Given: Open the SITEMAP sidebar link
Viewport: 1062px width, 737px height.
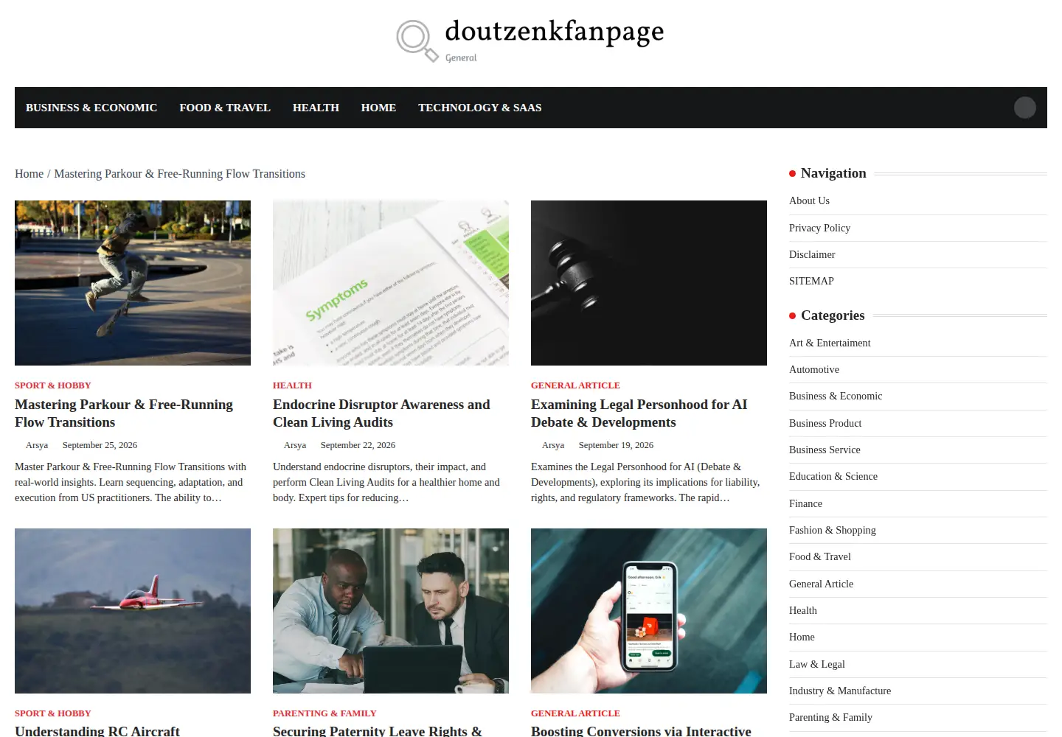Looking at the screenshot, I should (811, 281).
